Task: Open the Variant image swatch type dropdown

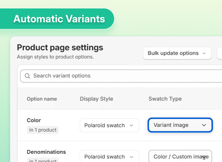Action: (x=180, y=125)
